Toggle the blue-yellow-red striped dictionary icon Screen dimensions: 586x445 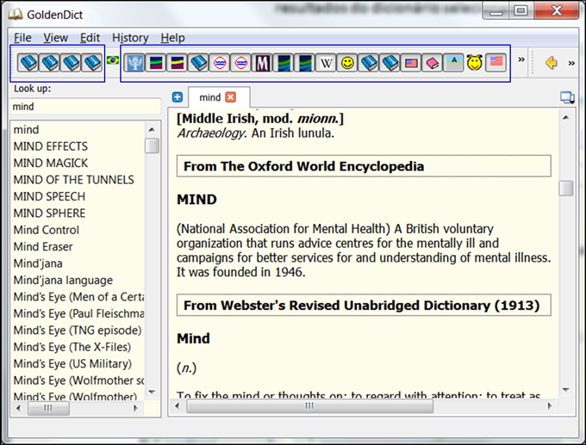(177, 63)
